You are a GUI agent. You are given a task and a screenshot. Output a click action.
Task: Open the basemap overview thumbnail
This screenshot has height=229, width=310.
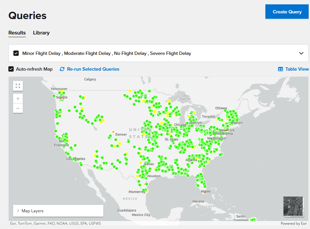coord(293,206)
